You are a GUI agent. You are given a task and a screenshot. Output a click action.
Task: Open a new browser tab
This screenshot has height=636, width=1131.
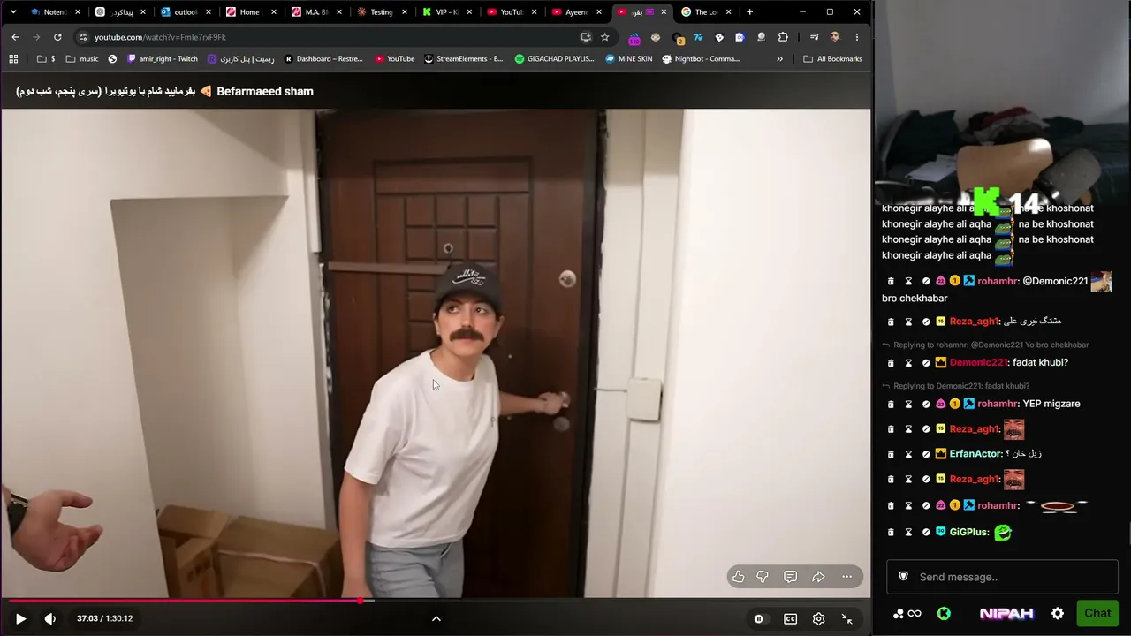[749, 12]
